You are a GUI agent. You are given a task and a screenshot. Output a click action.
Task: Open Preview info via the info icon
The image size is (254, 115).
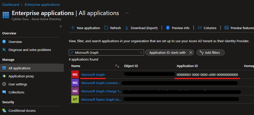point(168,28)
